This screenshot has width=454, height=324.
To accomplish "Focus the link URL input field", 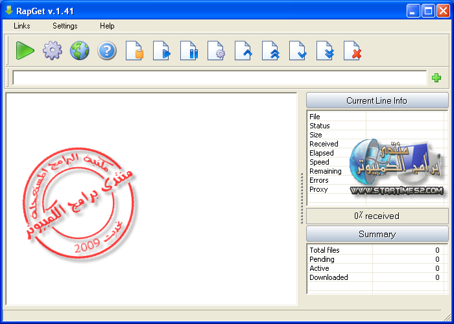I will (x=219, y=78).
